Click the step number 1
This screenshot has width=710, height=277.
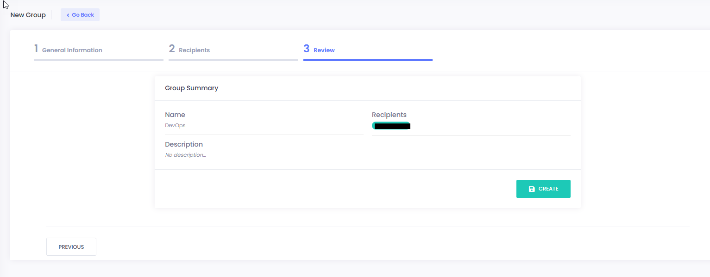coord(36,49)
